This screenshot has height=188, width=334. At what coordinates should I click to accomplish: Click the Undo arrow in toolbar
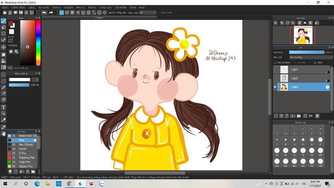pos(44,13)
